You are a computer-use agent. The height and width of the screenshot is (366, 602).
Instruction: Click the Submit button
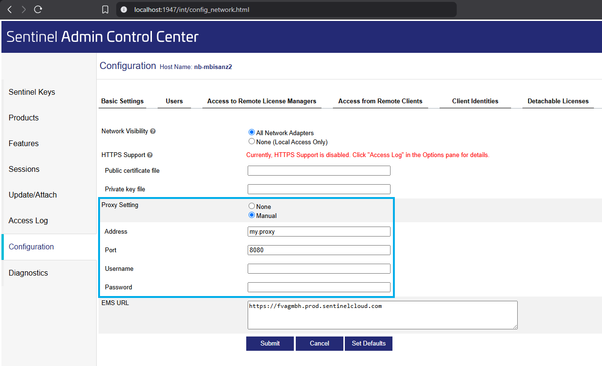pos(270,344)
